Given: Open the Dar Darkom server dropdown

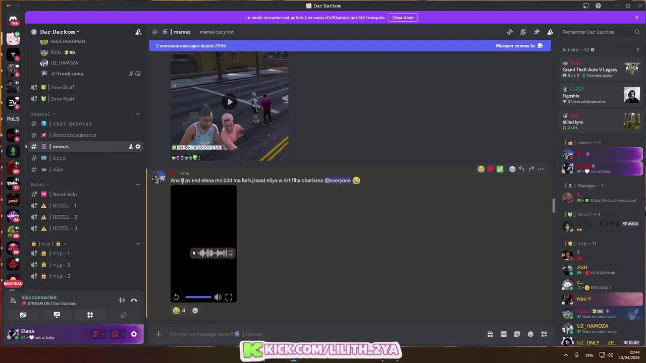Looking at the screenshot, I should click(60, 32).
